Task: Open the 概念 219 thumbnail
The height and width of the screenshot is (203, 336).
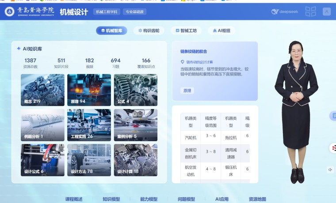Action: pyautogui.click(x=42, y=90)
